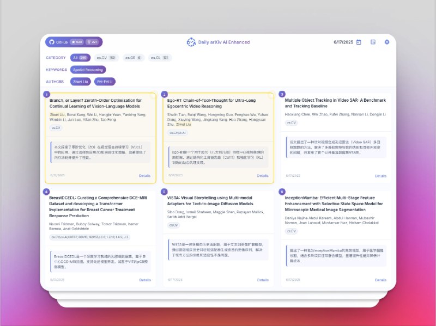
Task: Open Details for the Ego-R1 paper
Action: click(263, 176)
